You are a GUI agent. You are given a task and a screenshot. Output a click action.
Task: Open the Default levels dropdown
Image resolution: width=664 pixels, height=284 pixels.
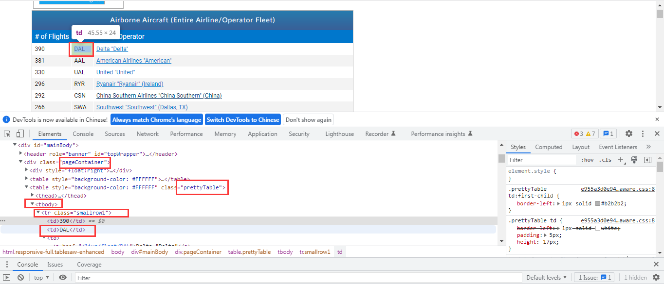(547, 278)
